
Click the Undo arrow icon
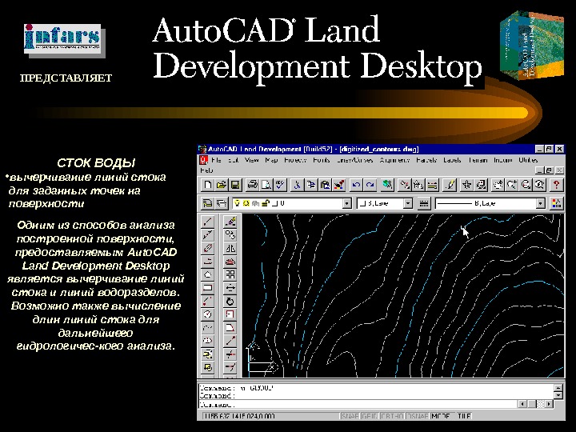click(x=356, y=185)
